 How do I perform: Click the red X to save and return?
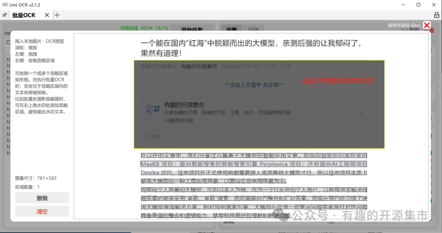[x=427, y=25]
